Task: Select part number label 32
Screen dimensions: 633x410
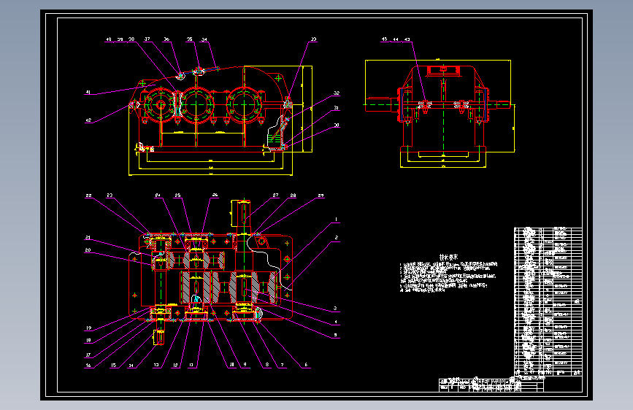Action: click(x=337, y=93)
